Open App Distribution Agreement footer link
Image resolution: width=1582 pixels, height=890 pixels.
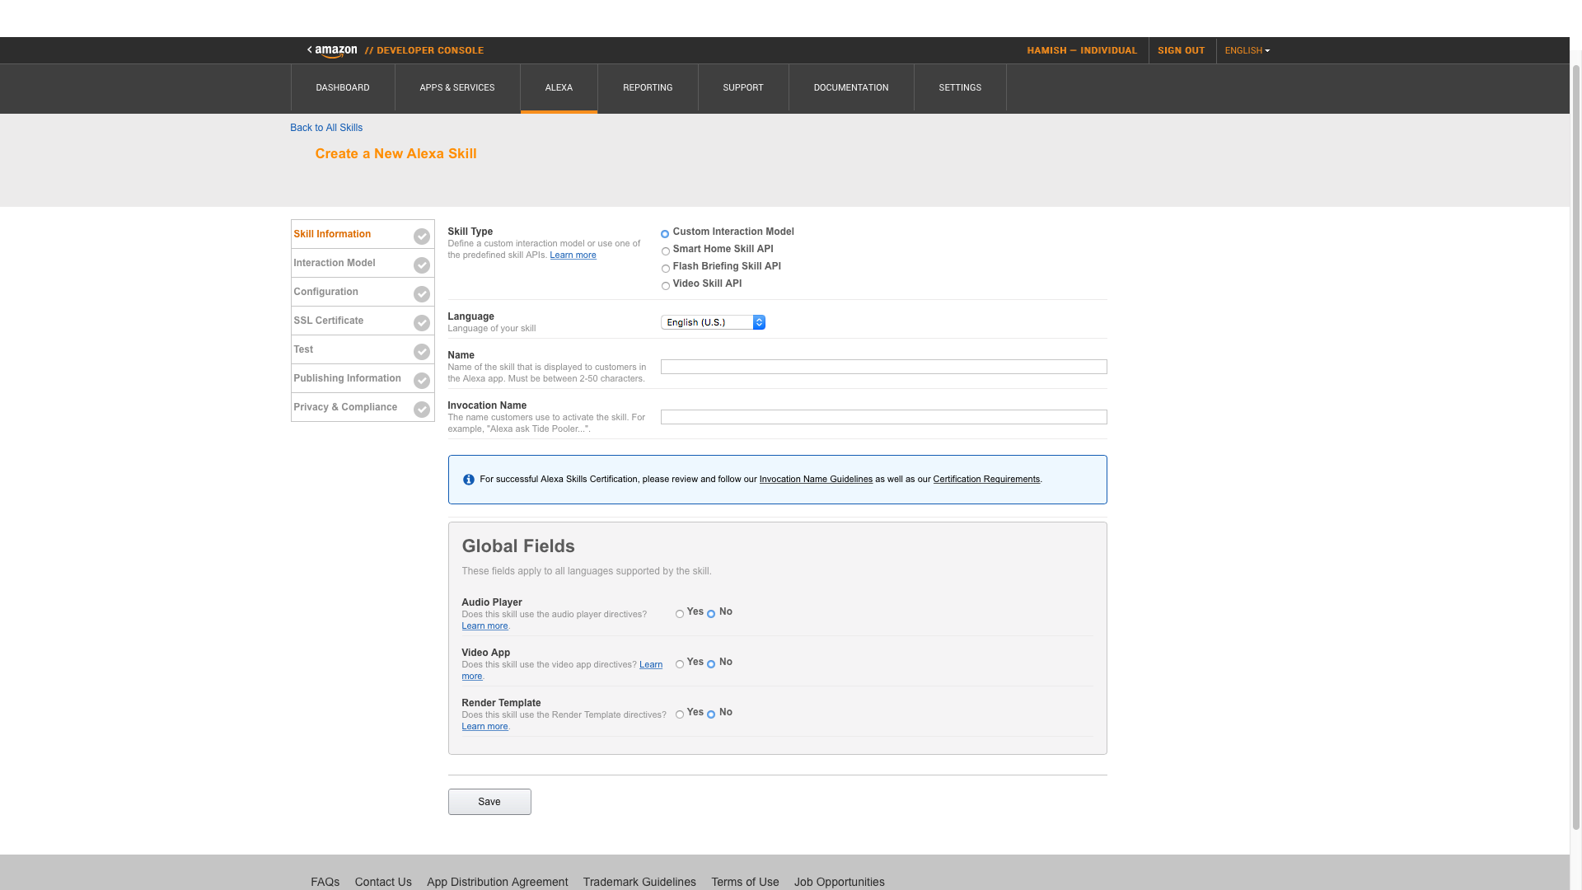498,882
